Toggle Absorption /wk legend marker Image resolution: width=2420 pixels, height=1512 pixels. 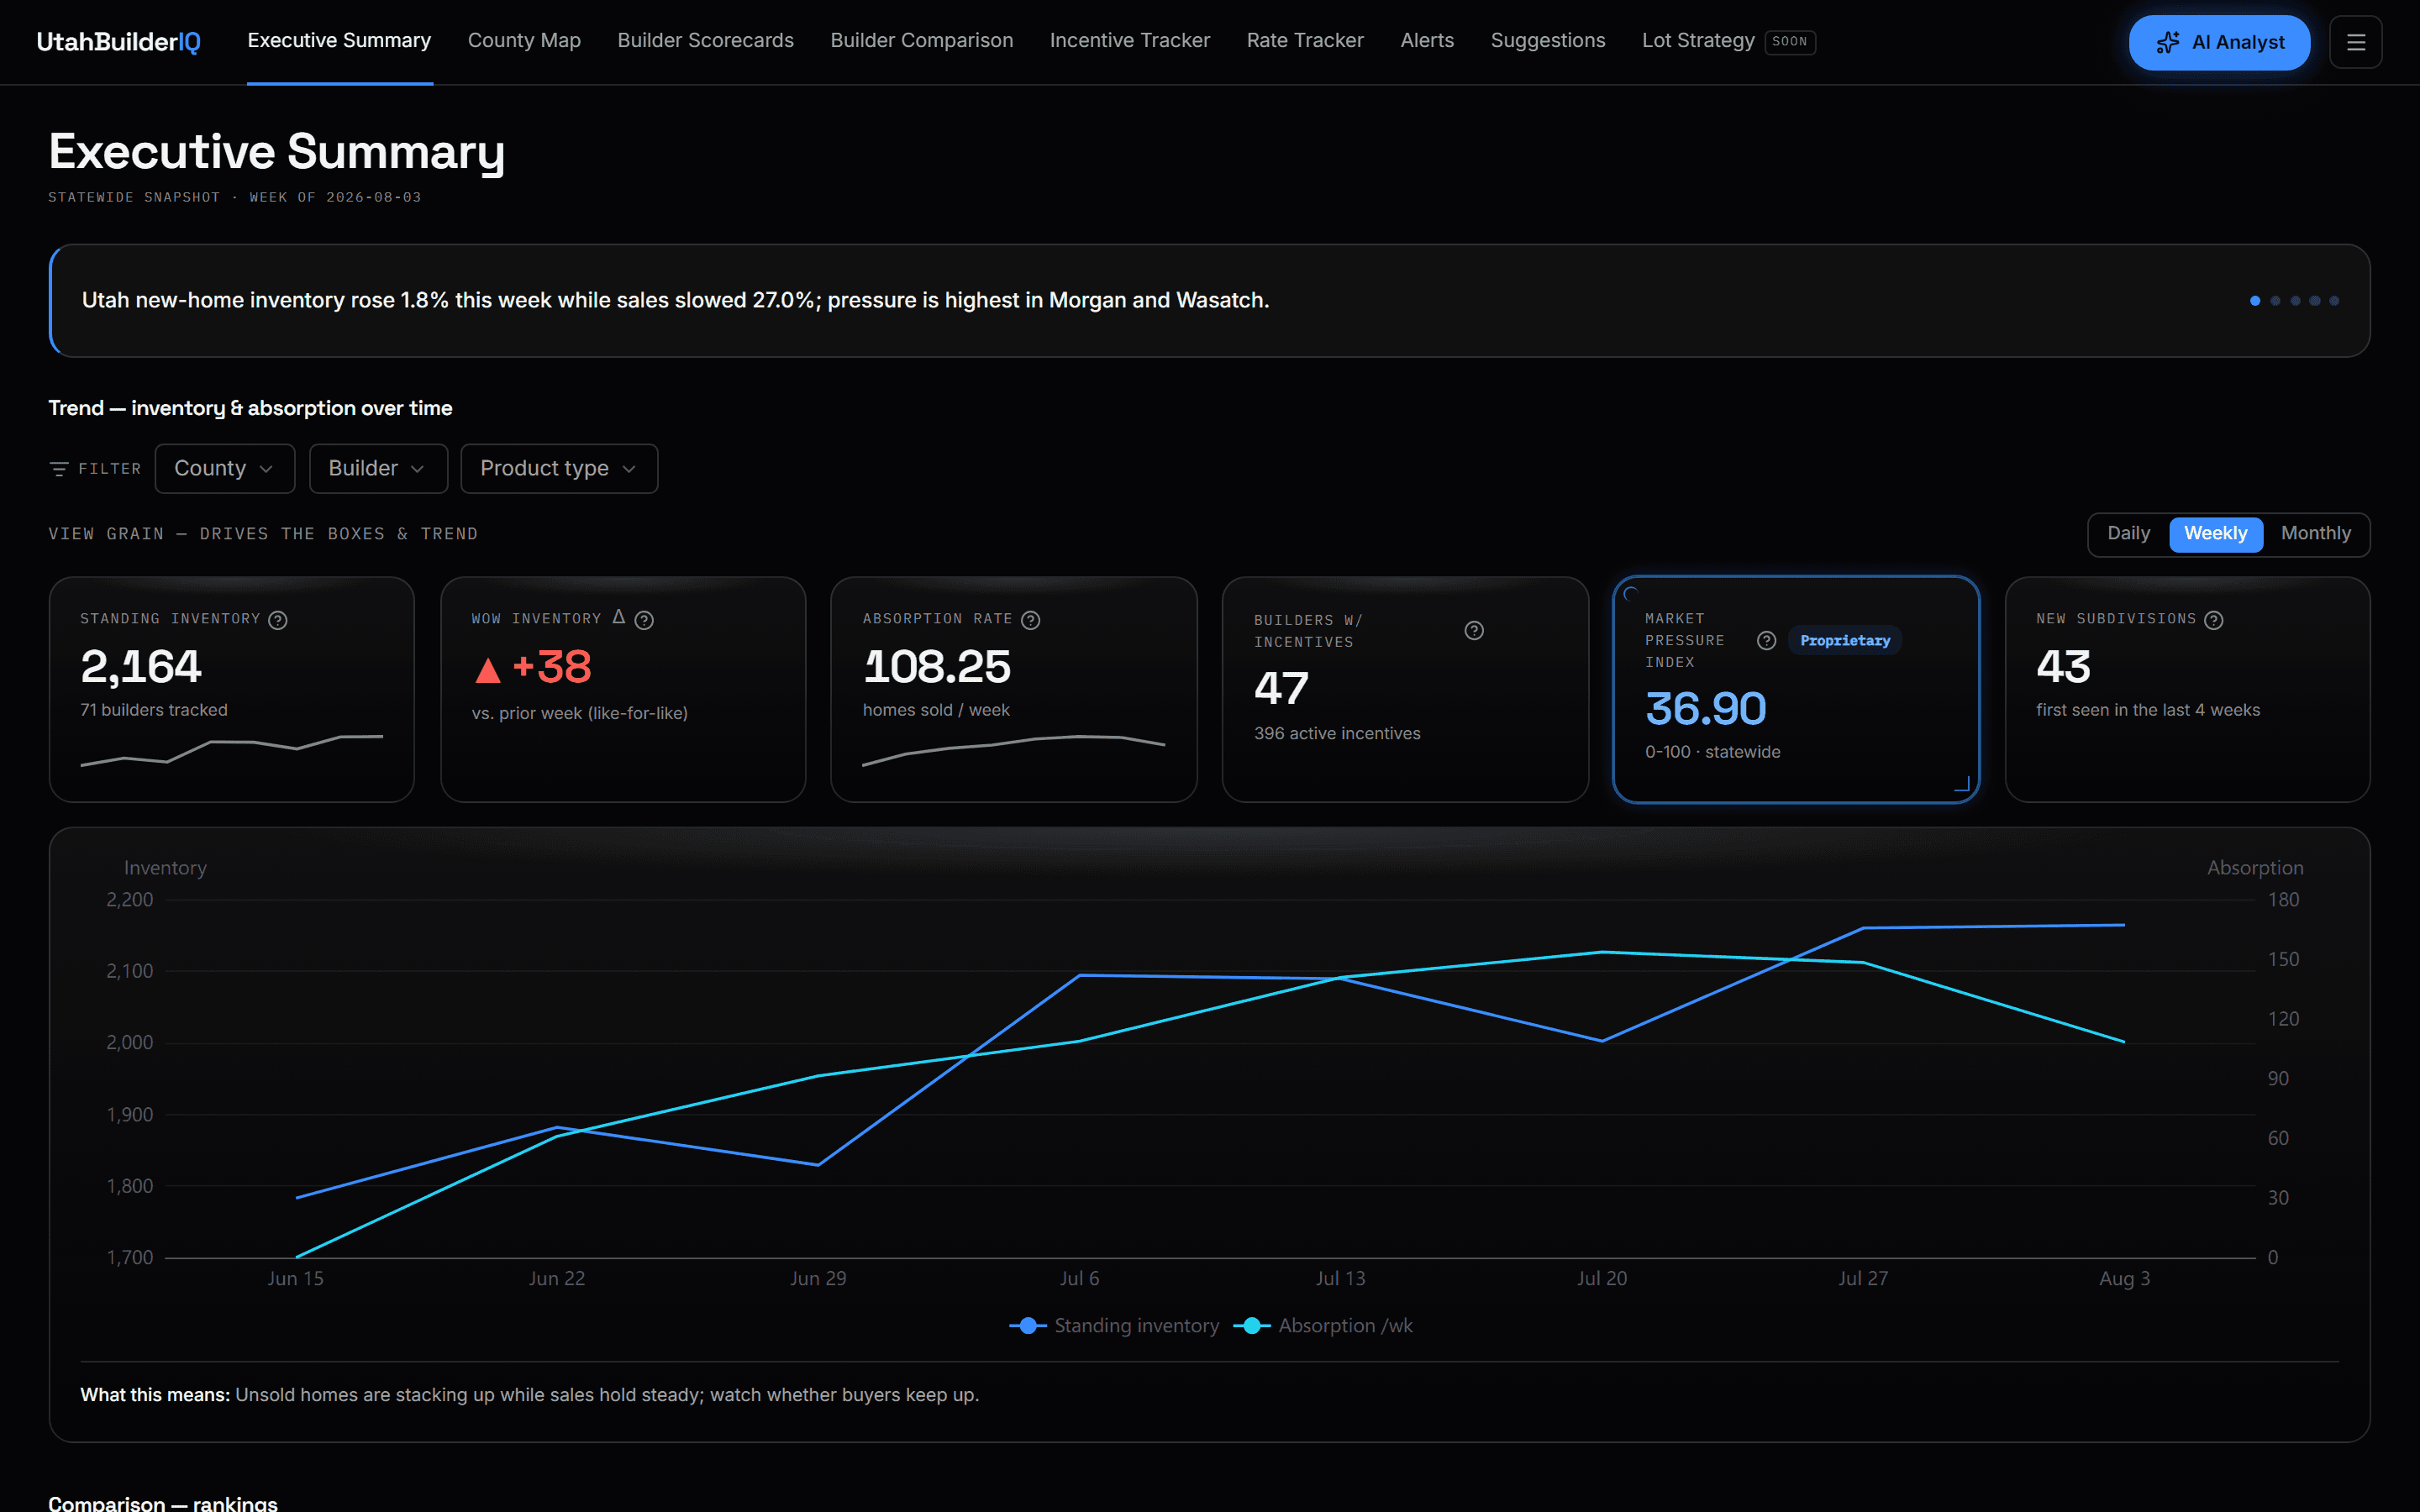pyautogui.click(x=1252, y=1325)
